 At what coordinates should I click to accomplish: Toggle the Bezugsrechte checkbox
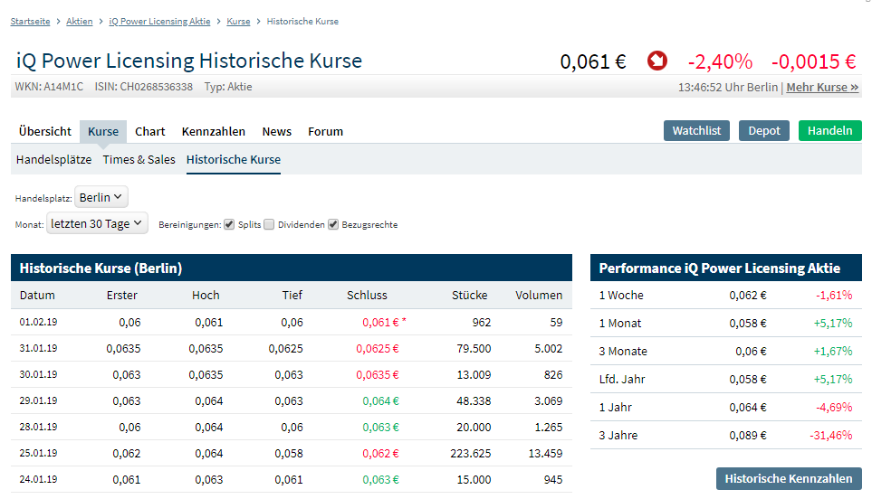coord(333,224)
